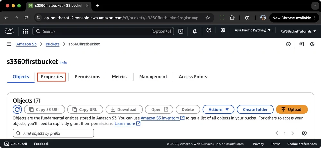Click the CloudShell icon in the footer
This screenshot has height=148, width=321.
(7, 144)
